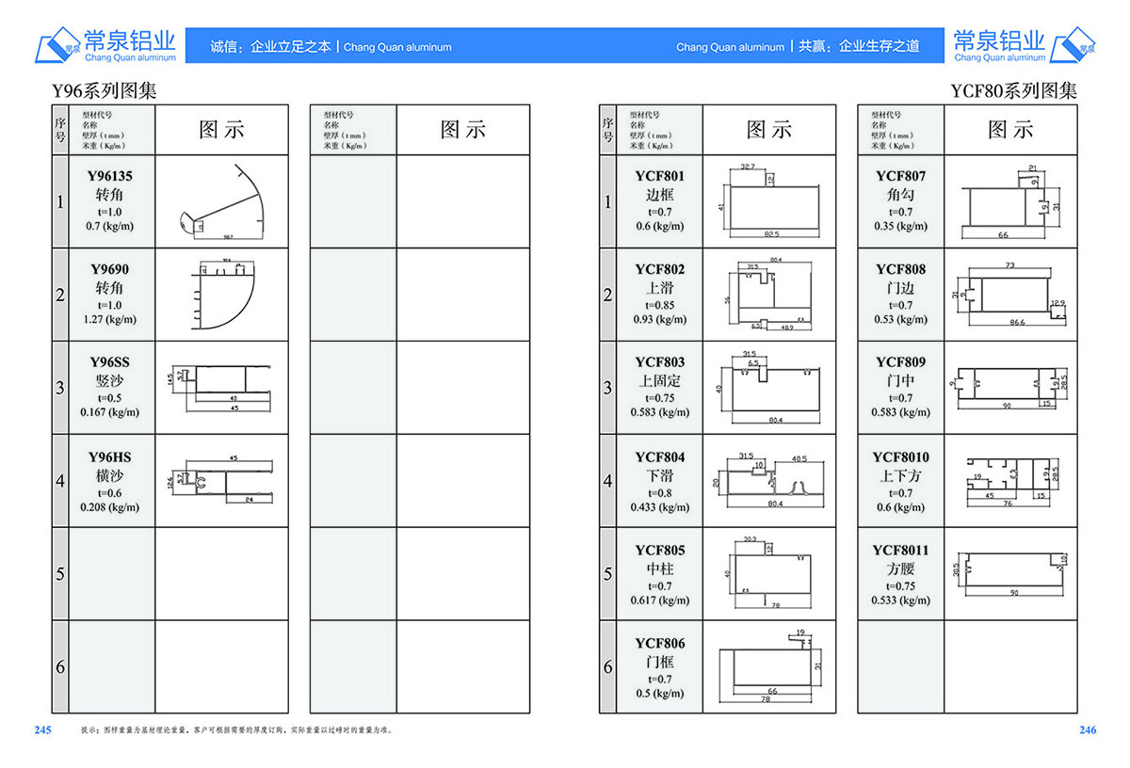Select the weight value '0.93 (kg/m)'
Image resolution: width=1130 pixels, height=768 pixels.
pos(660,319)
